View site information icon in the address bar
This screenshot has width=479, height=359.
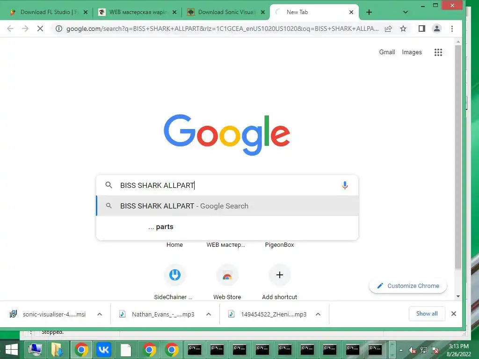58,29
